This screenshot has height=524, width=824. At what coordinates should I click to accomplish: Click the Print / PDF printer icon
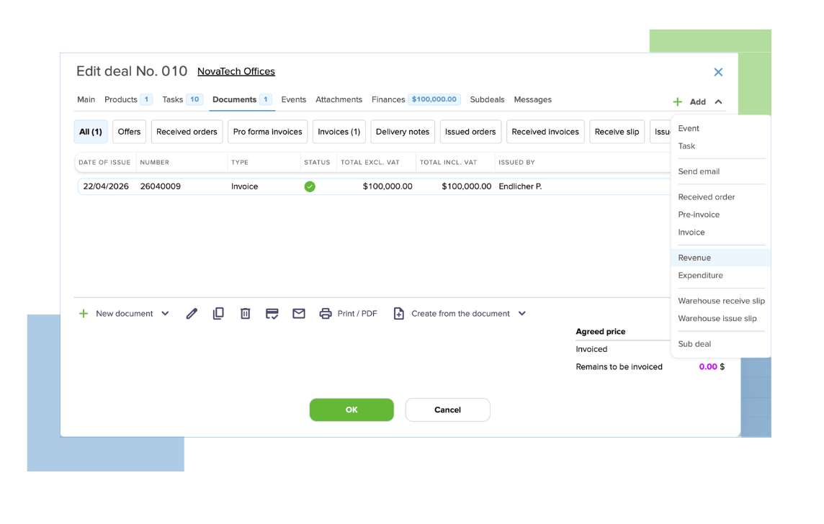326,313
